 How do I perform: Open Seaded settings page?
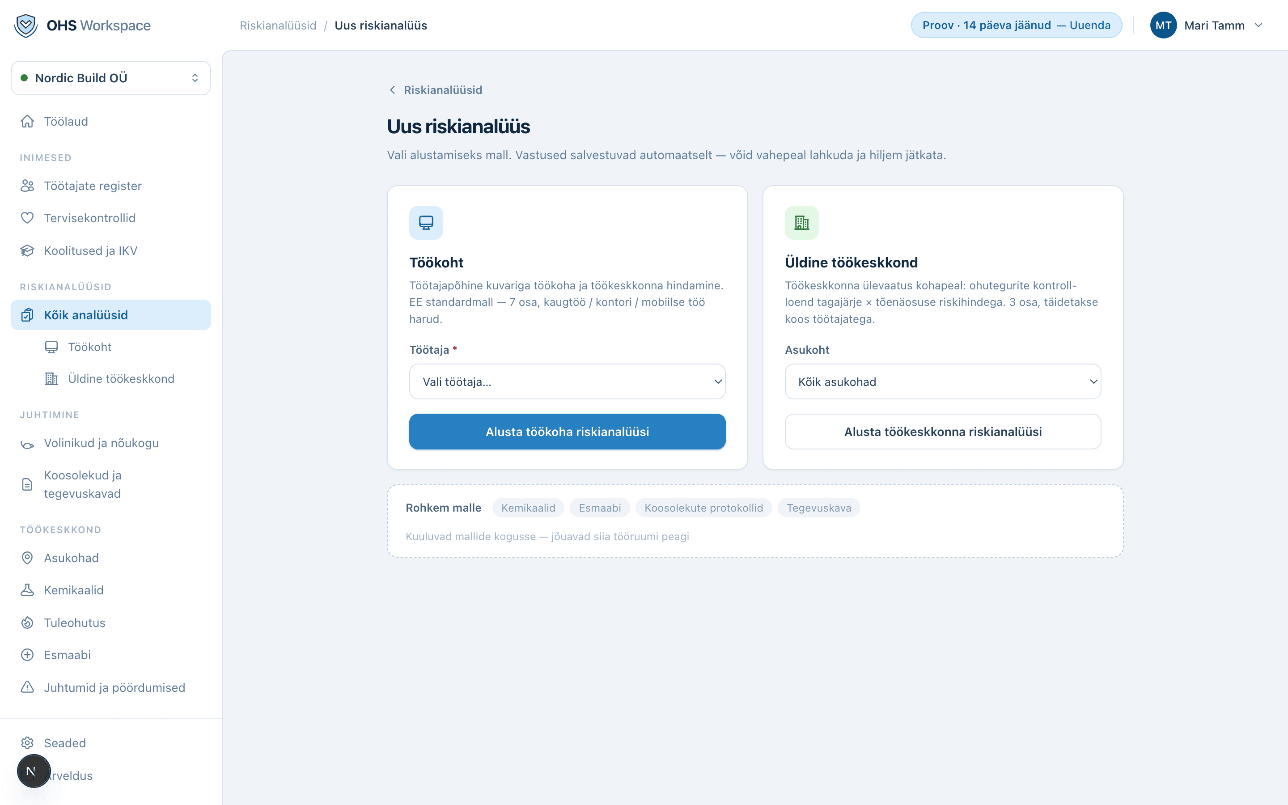[x=111, y=743]
